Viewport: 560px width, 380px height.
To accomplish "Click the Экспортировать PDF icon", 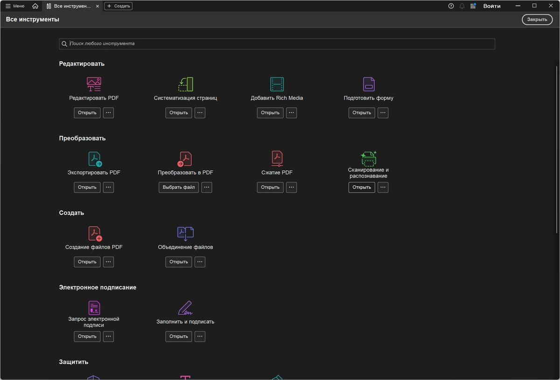I will [x=94, y=159].
